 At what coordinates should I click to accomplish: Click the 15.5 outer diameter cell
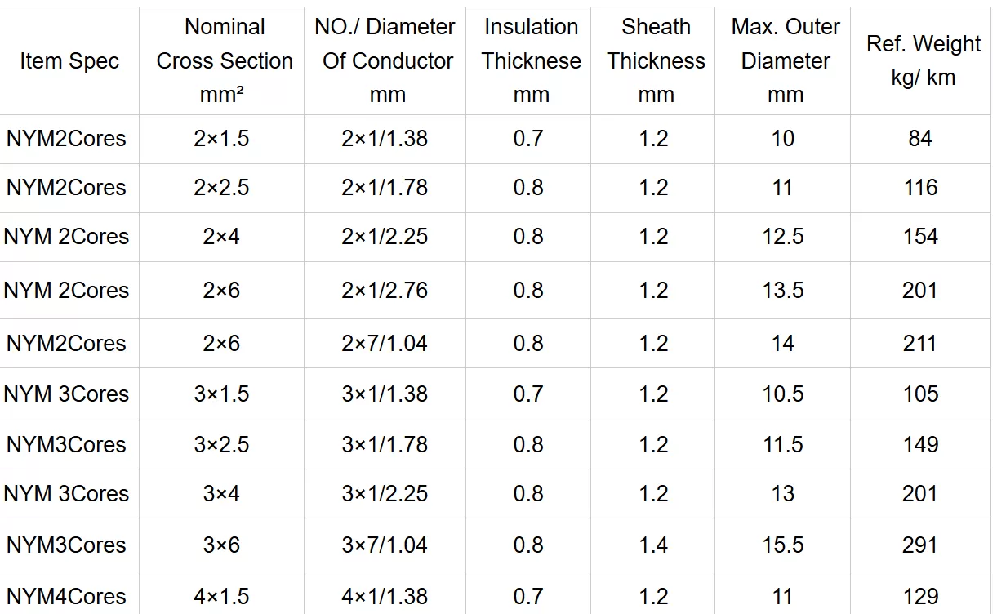pyautogui.click(x=783, y=545)
